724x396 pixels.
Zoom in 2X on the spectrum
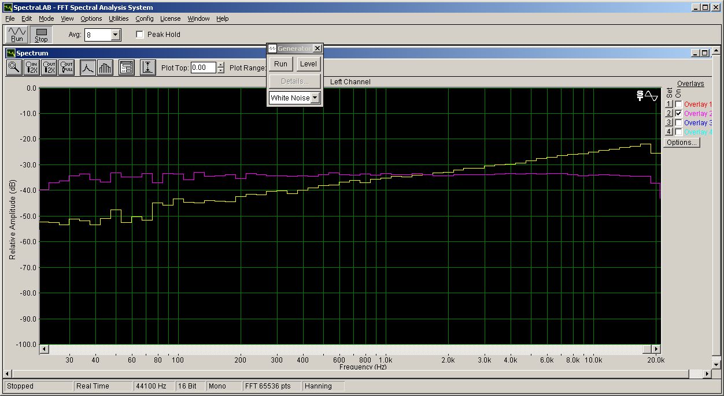click(32, 68)
